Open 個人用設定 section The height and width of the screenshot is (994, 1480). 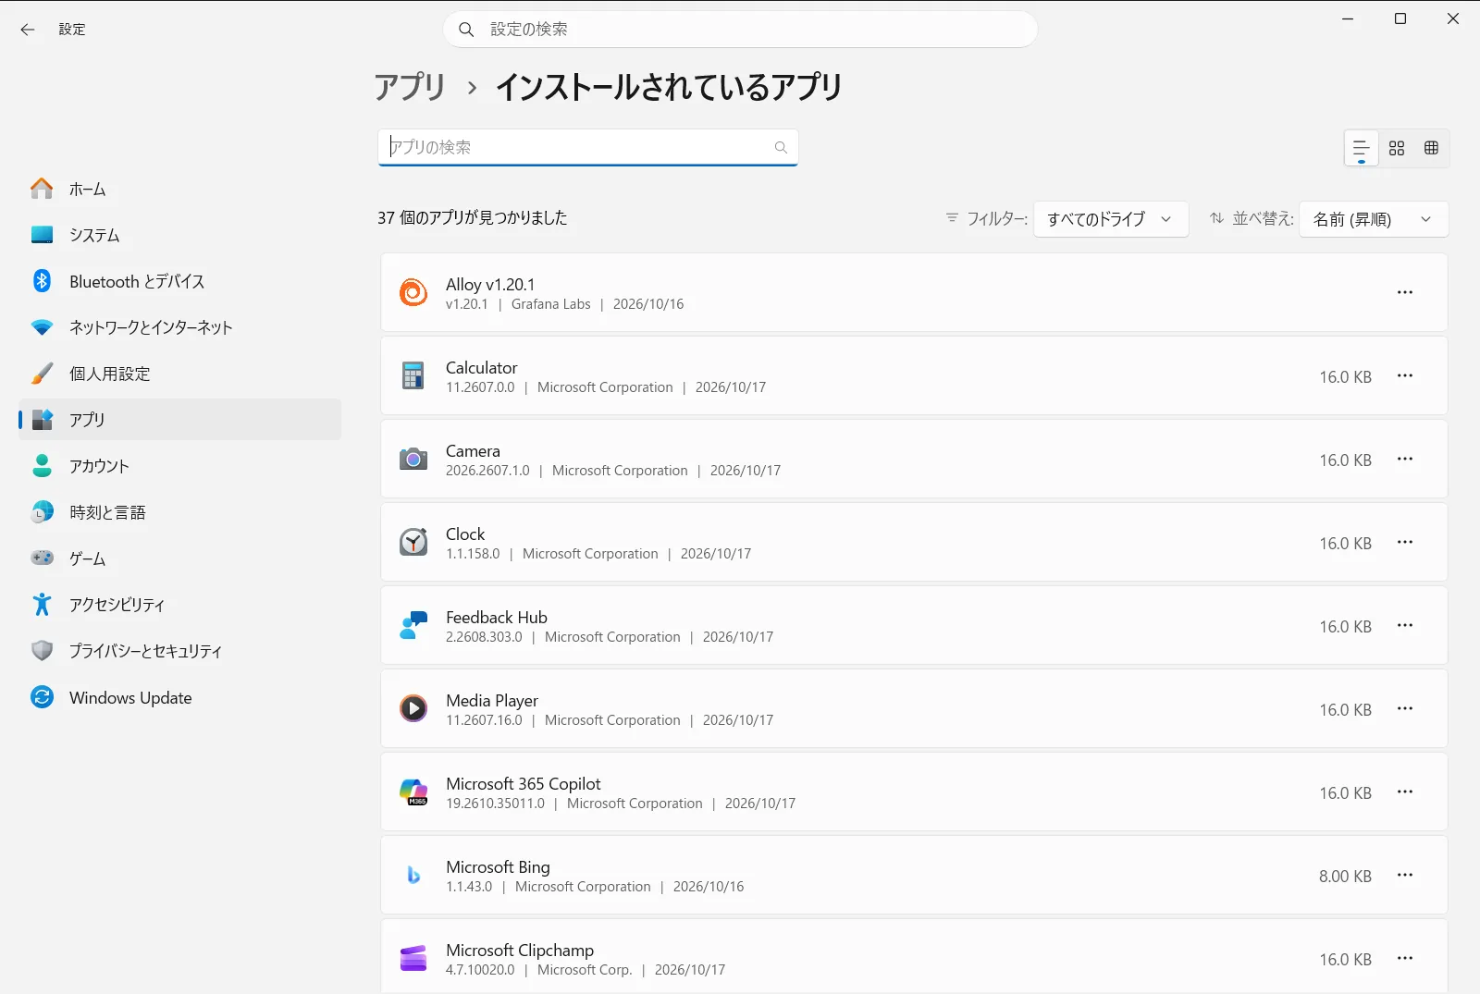(180, 374)
